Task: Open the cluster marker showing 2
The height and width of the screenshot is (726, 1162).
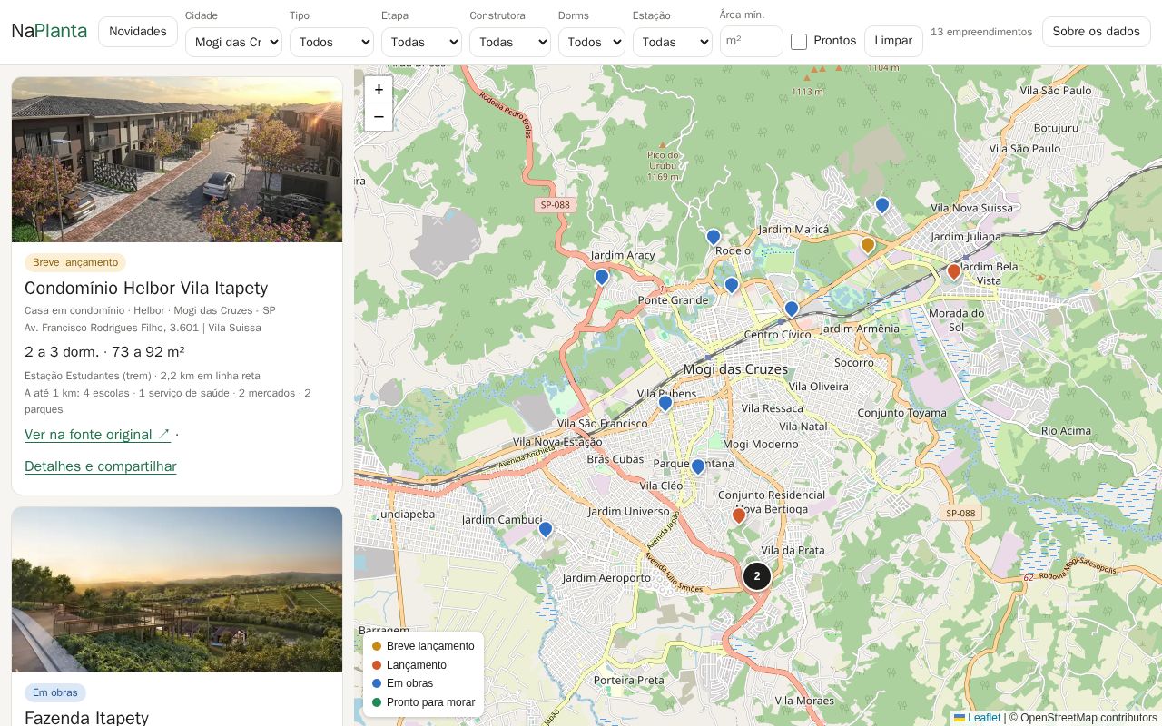Action: pos(757,576)
